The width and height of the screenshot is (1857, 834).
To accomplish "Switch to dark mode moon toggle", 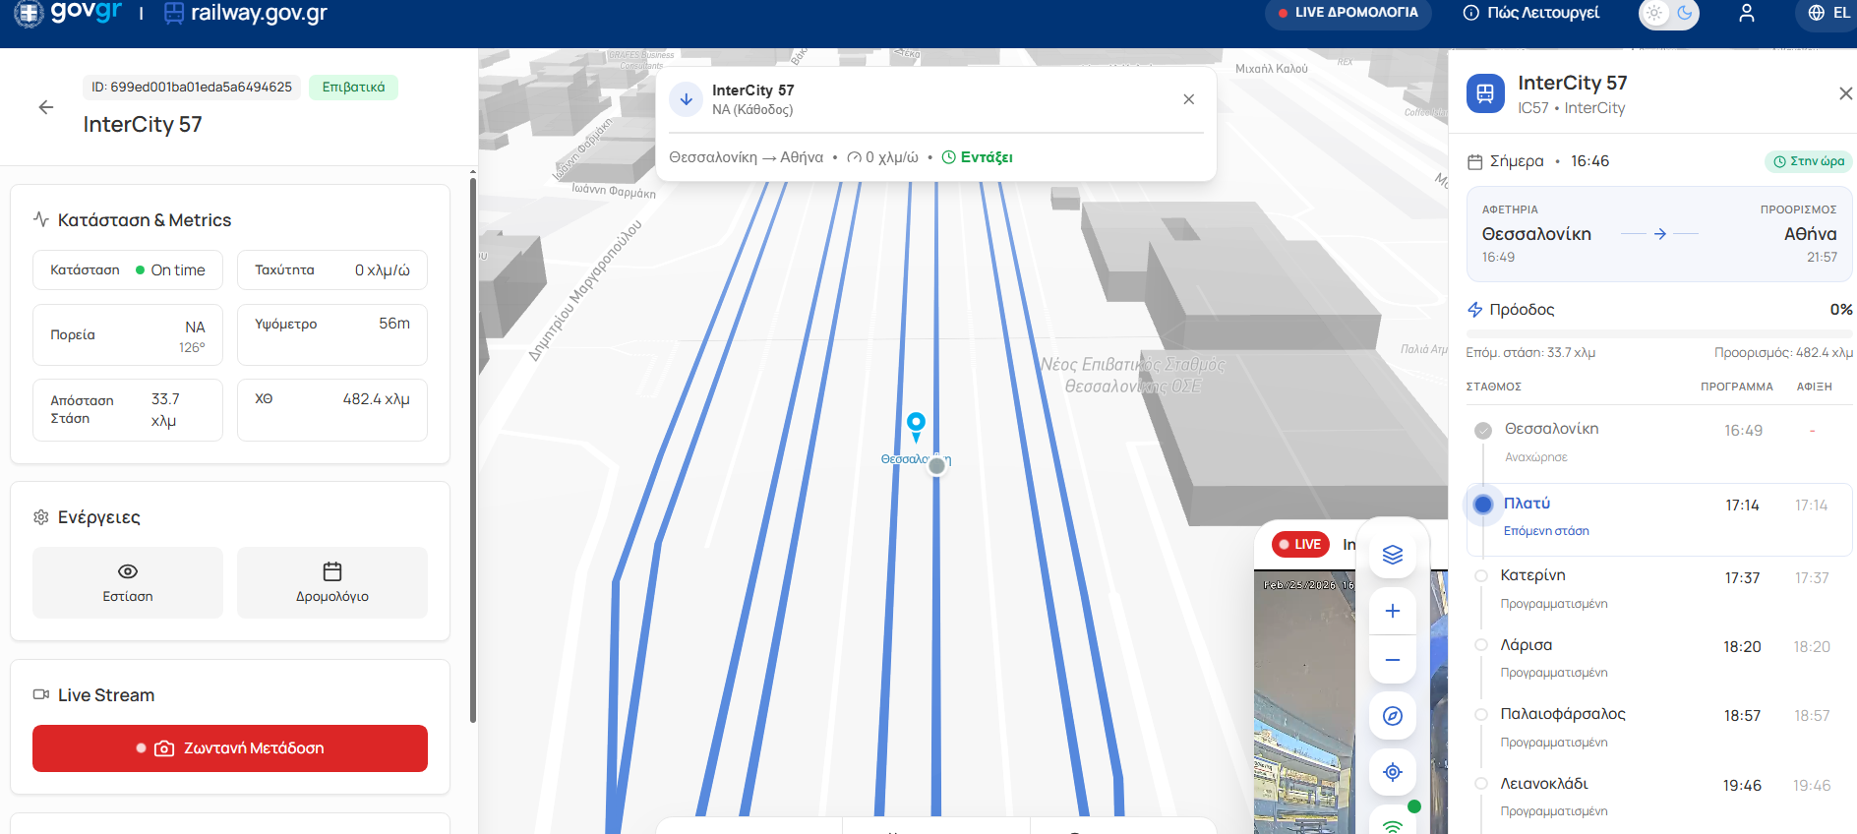I will [1685, 13].
